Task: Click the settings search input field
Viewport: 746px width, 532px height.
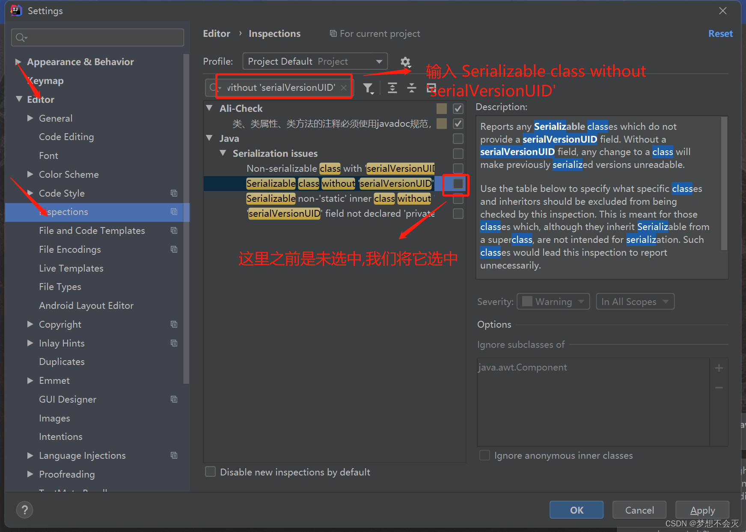Action: click(97, 37)
